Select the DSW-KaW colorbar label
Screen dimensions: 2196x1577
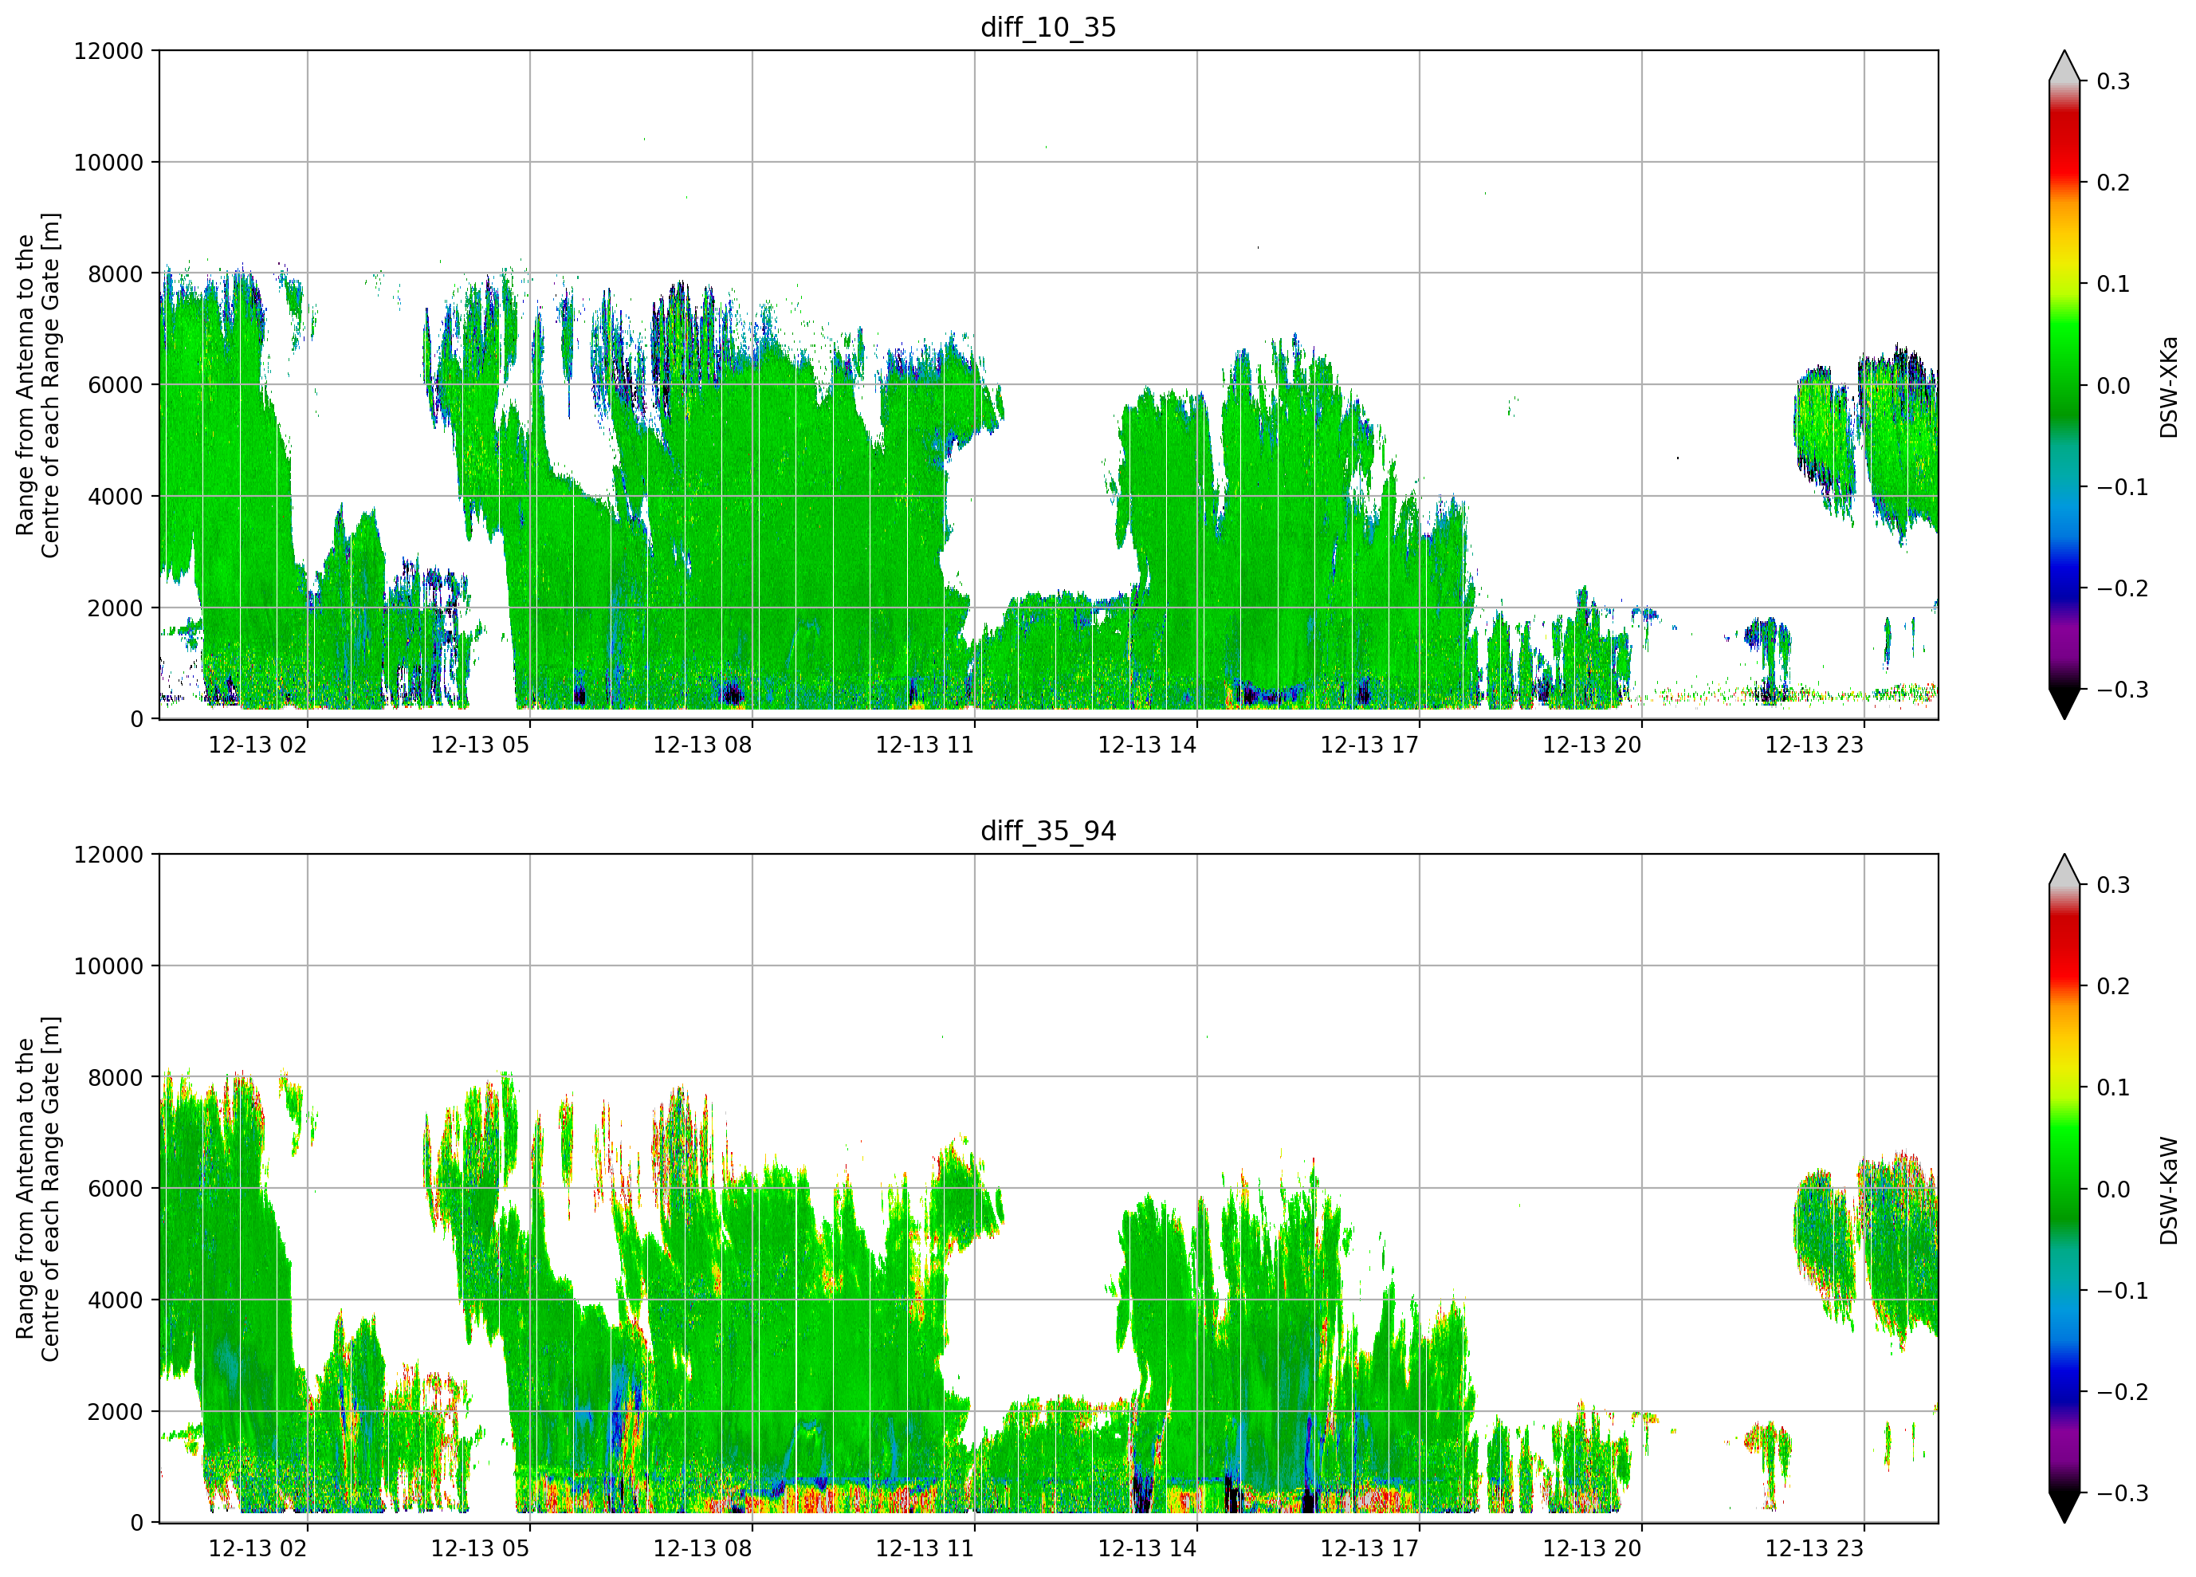click(2168, 1190)
